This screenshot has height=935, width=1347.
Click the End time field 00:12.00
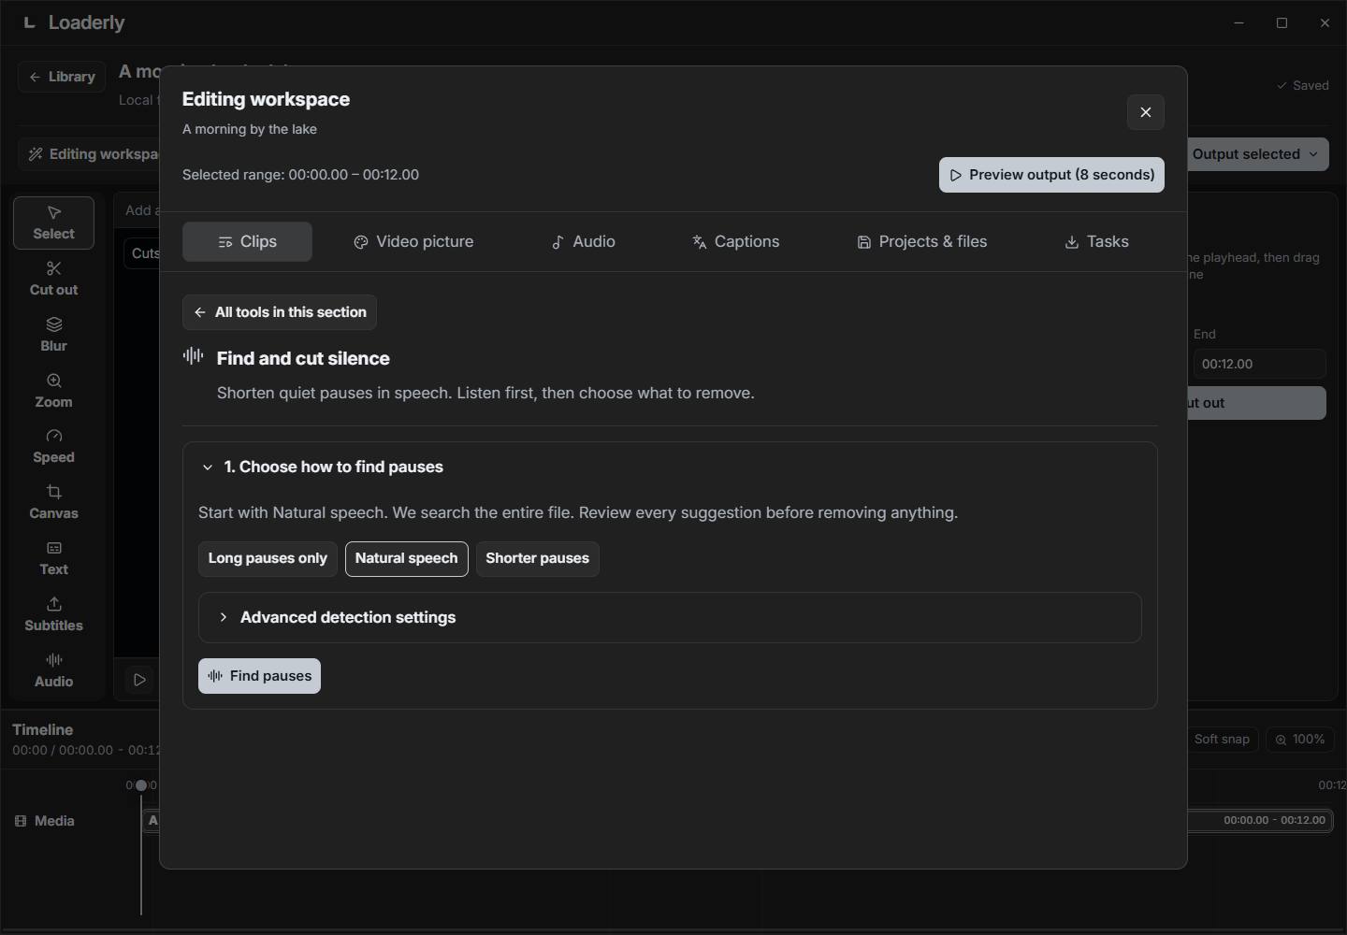point(1259,364)
